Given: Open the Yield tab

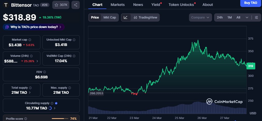Looking at the screenshot, I should tap(156, 5).
